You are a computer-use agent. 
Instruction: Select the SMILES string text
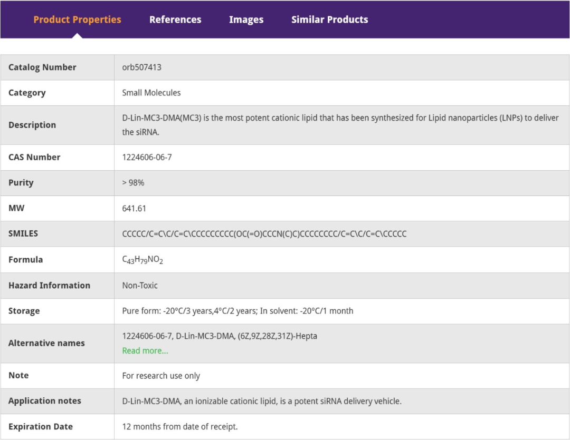pyautogui.click(x=264, y=234)
